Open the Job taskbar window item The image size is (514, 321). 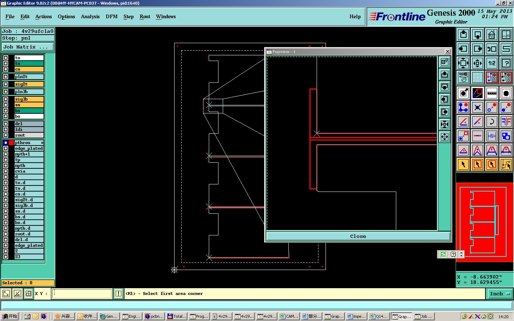pyautogui.click(x=424, y=316)
